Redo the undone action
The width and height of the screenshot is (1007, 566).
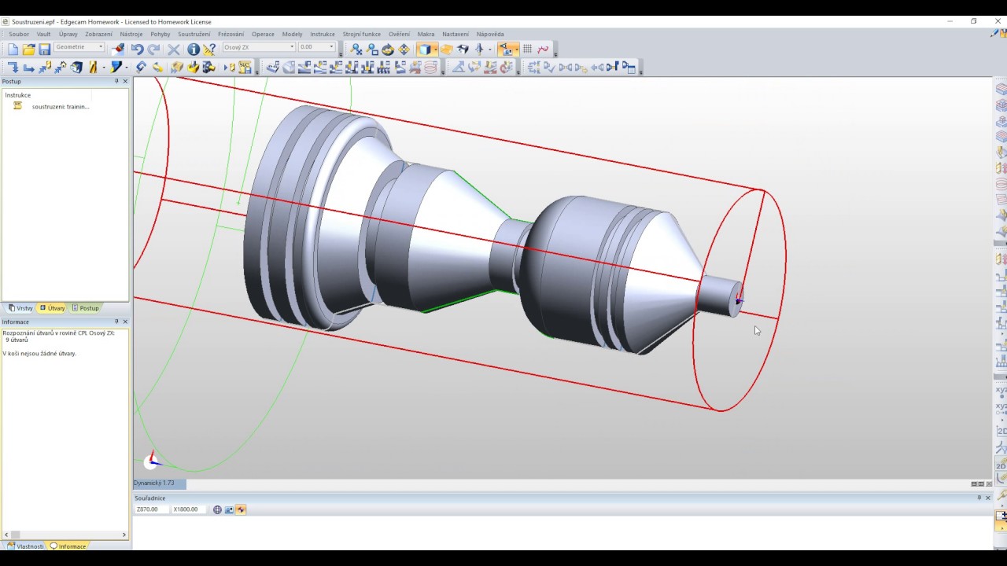pyautogui.click(x=153, y=49)
